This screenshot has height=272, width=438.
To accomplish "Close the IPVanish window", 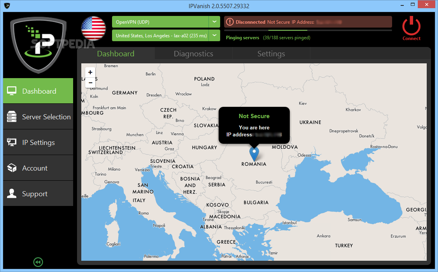I will [x=427, y=4].
